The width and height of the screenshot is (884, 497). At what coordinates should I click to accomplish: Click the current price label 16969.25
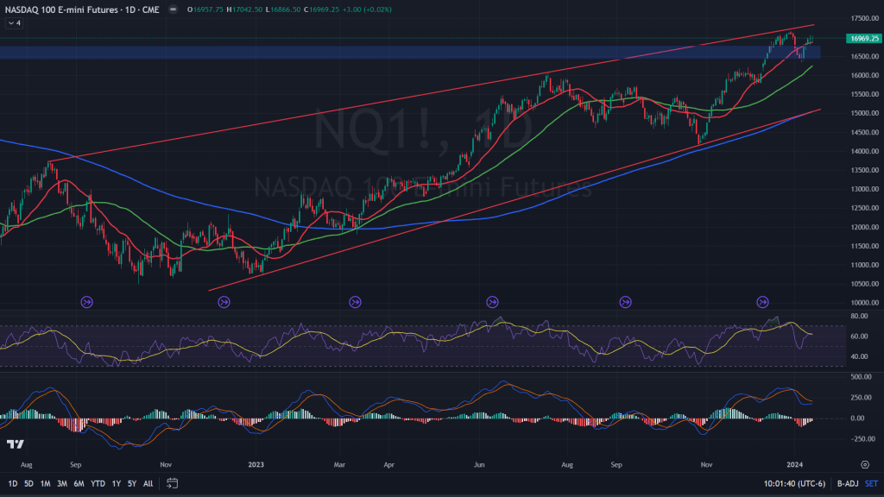pyautogui.click(x=863, y=39)
